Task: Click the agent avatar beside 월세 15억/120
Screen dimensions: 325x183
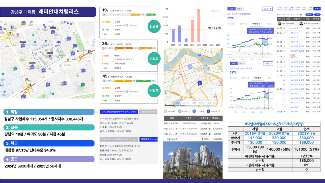Action: pyautogui.click(x=301, y=24)
